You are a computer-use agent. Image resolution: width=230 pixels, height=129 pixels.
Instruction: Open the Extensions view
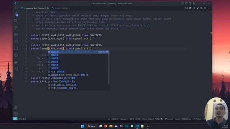point(16,42)
